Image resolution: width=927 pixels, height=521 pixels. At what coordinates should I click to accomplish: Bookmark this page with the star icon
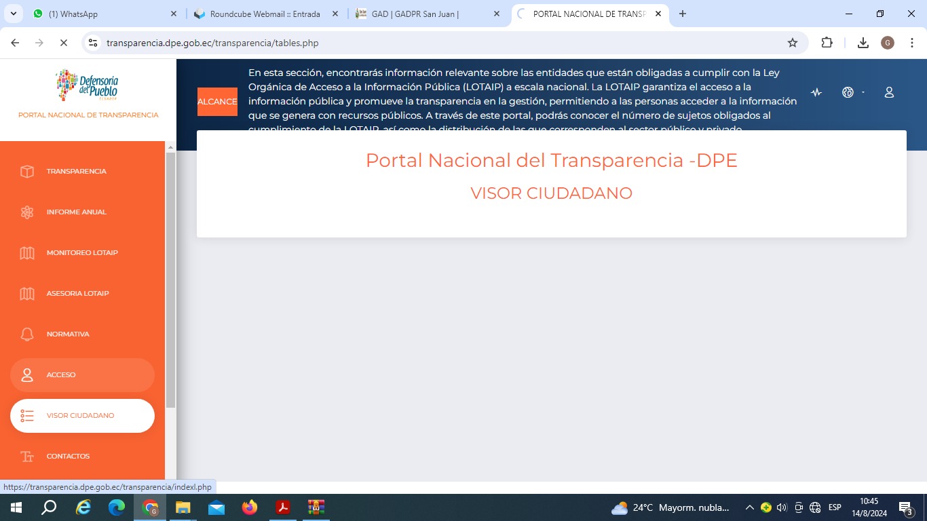point(792,43)
